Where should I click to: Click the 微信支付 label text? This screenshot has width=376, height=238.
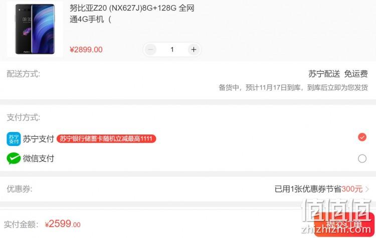tap(39, 158)
